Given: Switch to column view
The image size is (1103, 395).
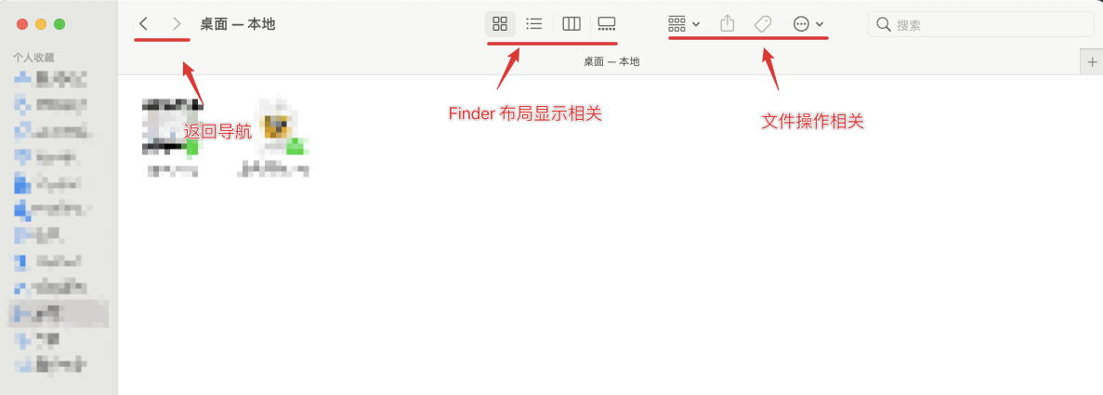Looking at the screenshot, I should [571, 24].
